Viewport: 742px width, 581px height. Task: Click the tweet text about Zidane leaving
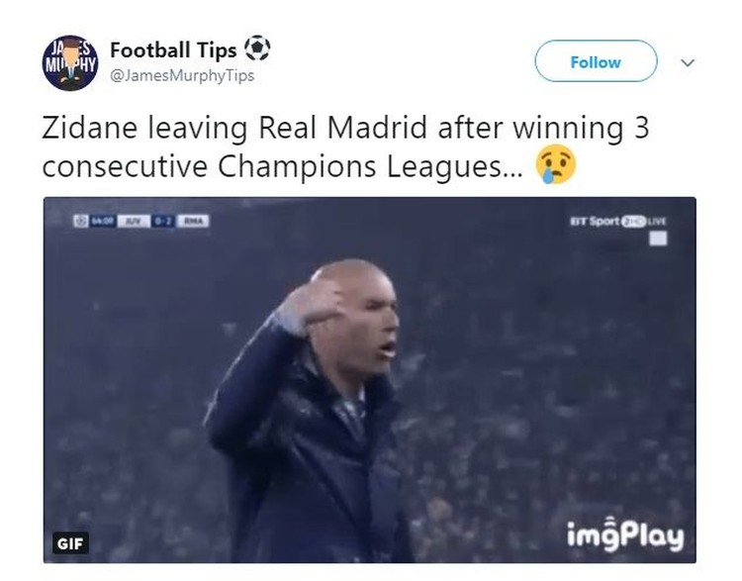point(345,146)
